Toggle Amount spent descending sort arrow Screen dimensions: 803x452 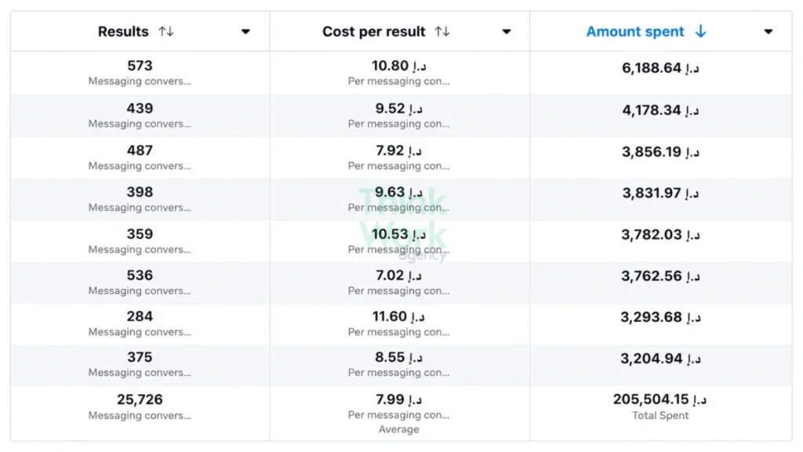pyautogui.click(x=700, y=31)
